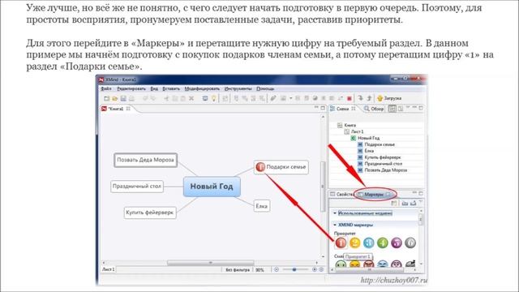Click the zoom out minus button
Viewport: 519px width, 292px height.
[277, 270]
